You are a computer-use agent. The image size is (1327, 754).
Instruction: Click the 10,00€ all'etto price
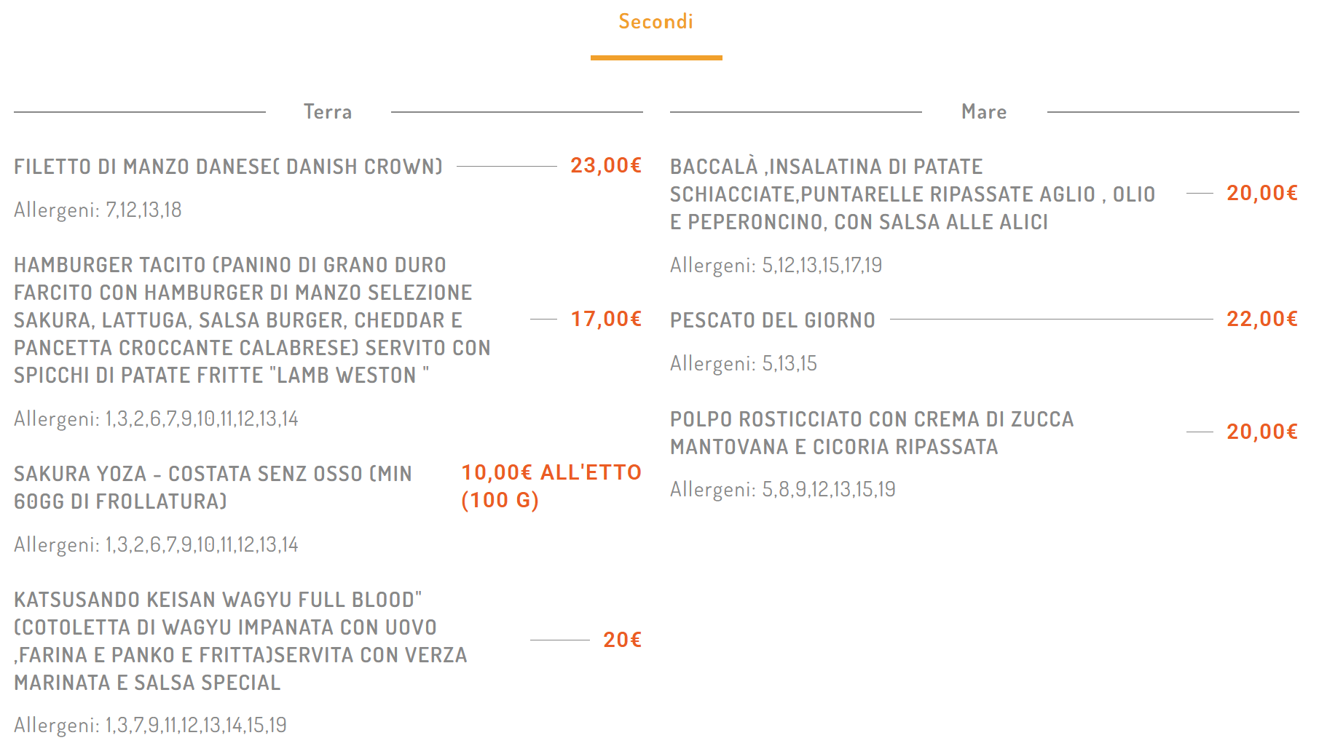point(551,486)
